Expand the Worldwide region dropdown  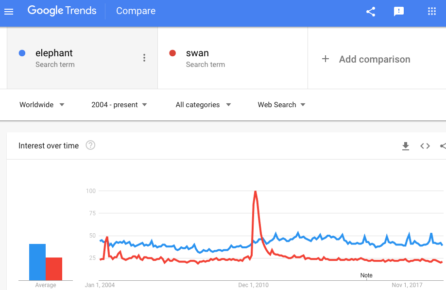click(x=42, y=105)
